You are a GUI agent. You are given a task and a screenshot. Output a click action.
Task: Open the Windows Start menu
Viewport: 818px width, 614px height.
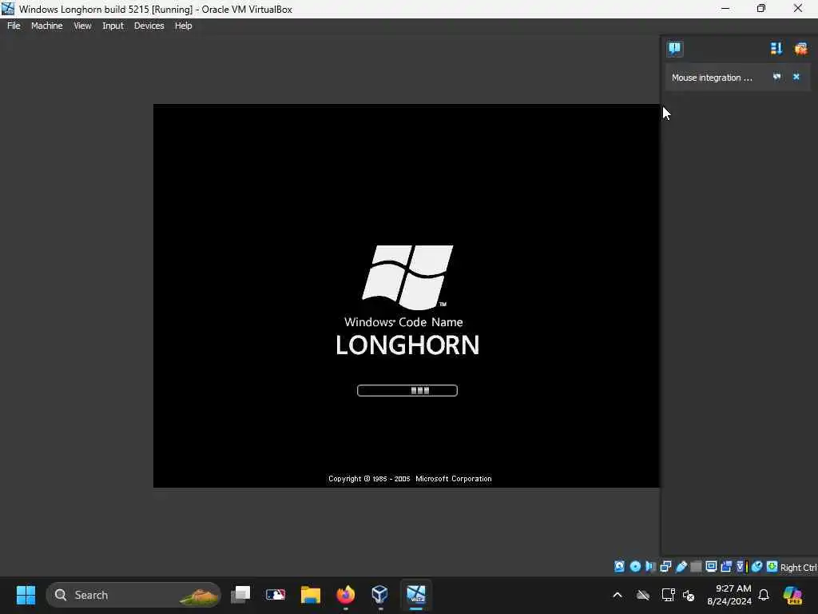[x=26, y=595]
